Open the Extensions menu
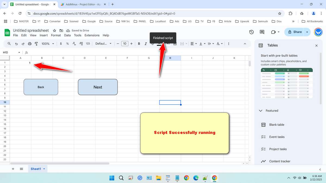326x183 pixels. (92, 35)
